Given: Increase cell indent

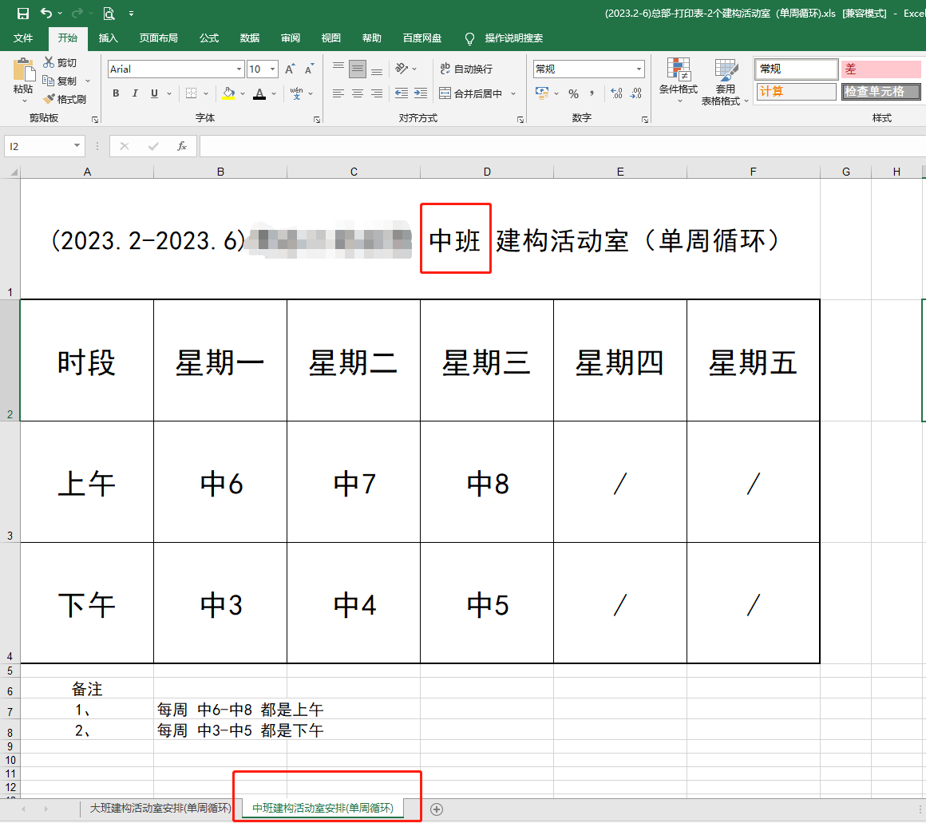Looking at the screenshot, I should tap(421, 93).
